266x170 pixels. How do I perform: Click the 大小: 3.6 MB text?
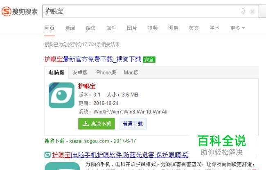click(x=122, y=95)
